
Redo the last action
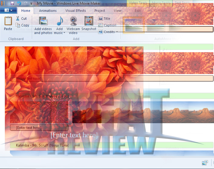[26, 3]
